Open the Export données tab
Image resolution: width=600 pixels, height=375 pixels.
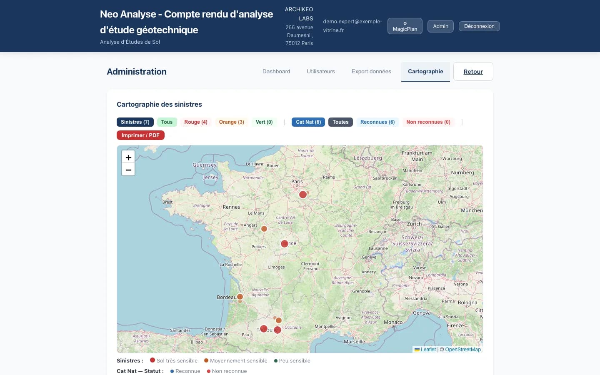coord(371,72)
